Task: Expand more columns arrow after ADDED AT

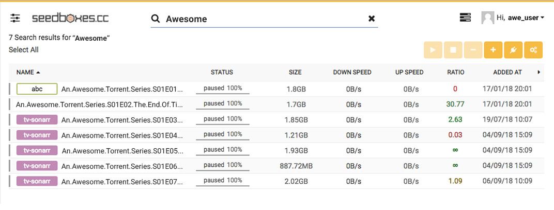Action: tap(539, 72)
